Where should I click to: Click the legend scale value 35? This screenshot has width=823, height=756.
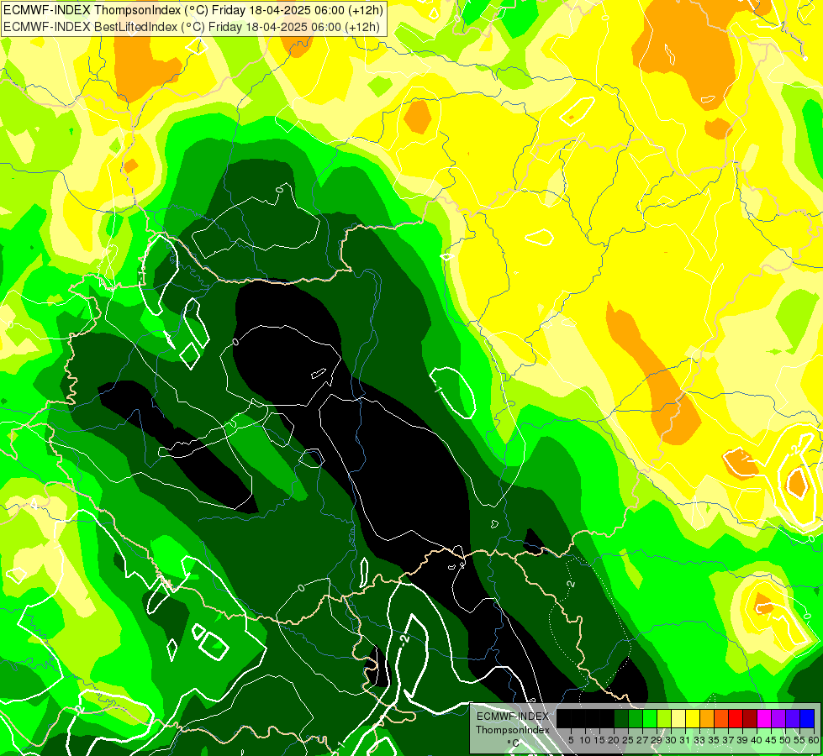pos(714,740)
